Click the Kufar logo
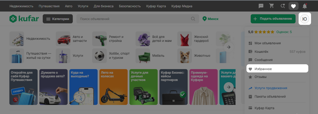This screenshot has height=114, width=318. [x=24, y=19]
